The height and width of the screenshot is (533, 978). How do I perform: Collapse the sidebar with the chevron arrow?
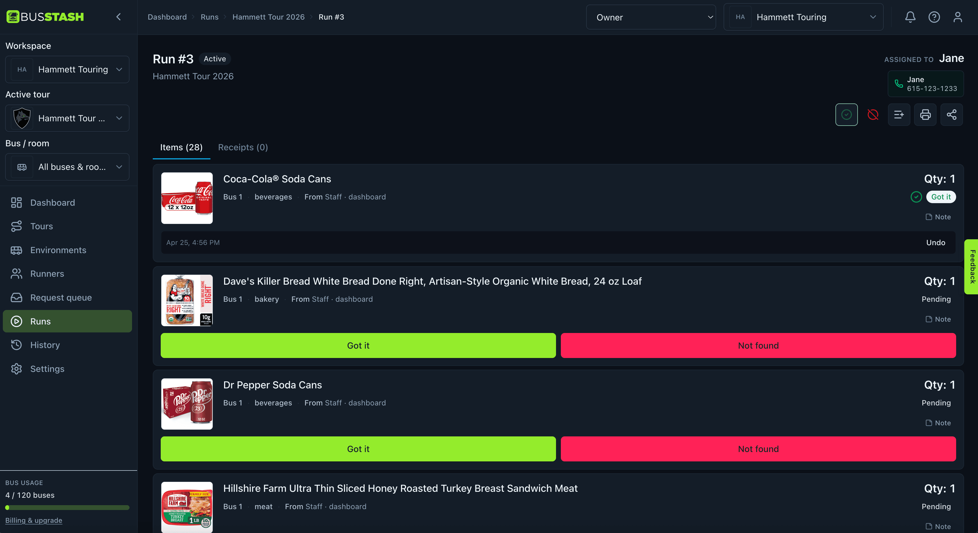tap(118, 17)
